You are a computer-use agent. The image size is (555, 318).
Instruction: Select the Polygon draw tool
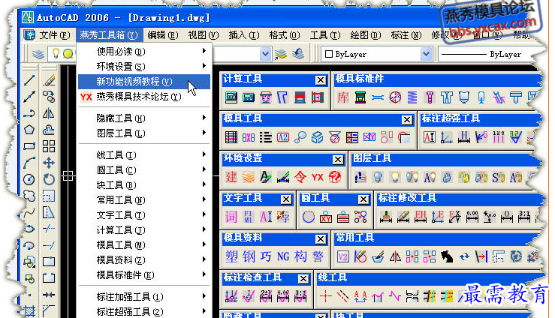click(29, 130)
